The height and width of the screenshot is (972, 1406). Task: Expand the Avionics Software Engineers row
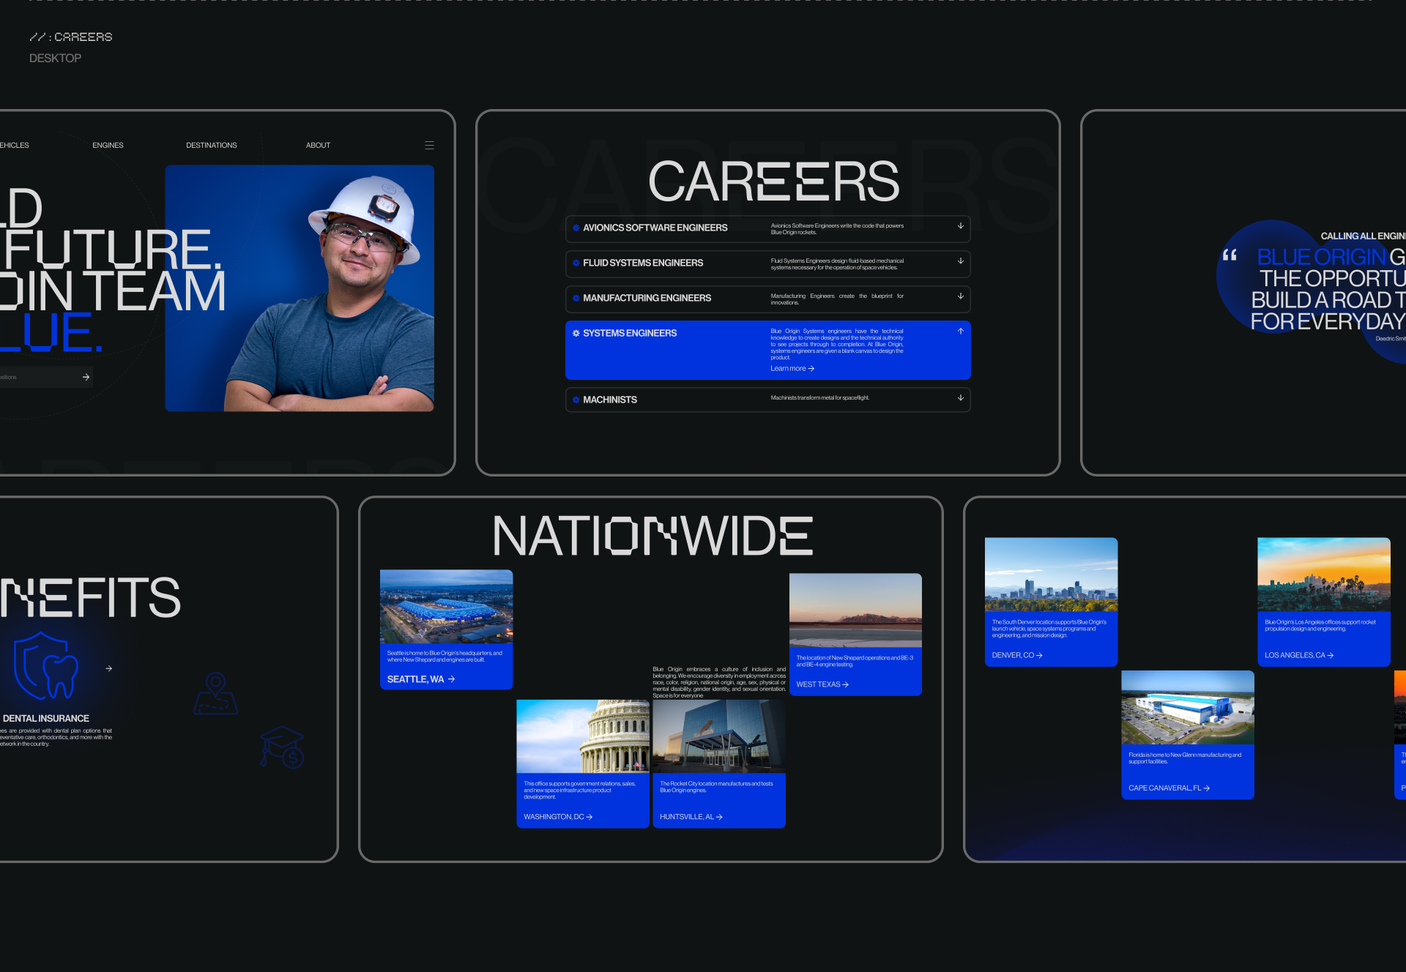[960, 226]
